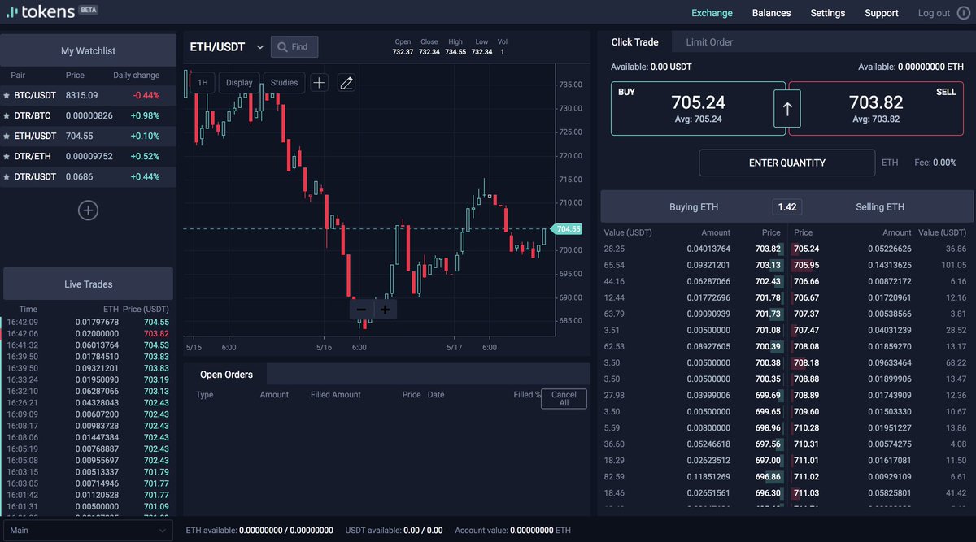This screenshot has height=542, width=976.
Task: Click Log out
Action: [934, 13]
